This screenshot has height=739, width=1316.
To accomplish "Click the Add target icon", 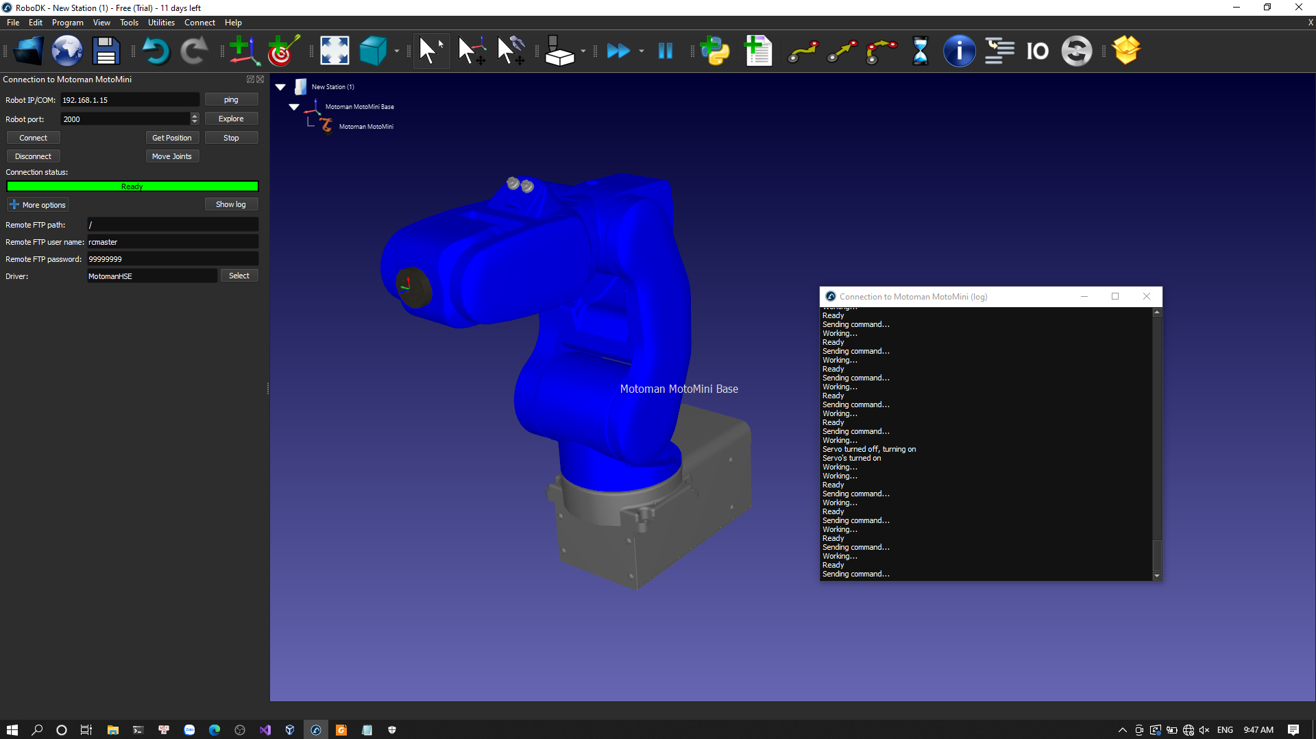I will click(282, 51).
